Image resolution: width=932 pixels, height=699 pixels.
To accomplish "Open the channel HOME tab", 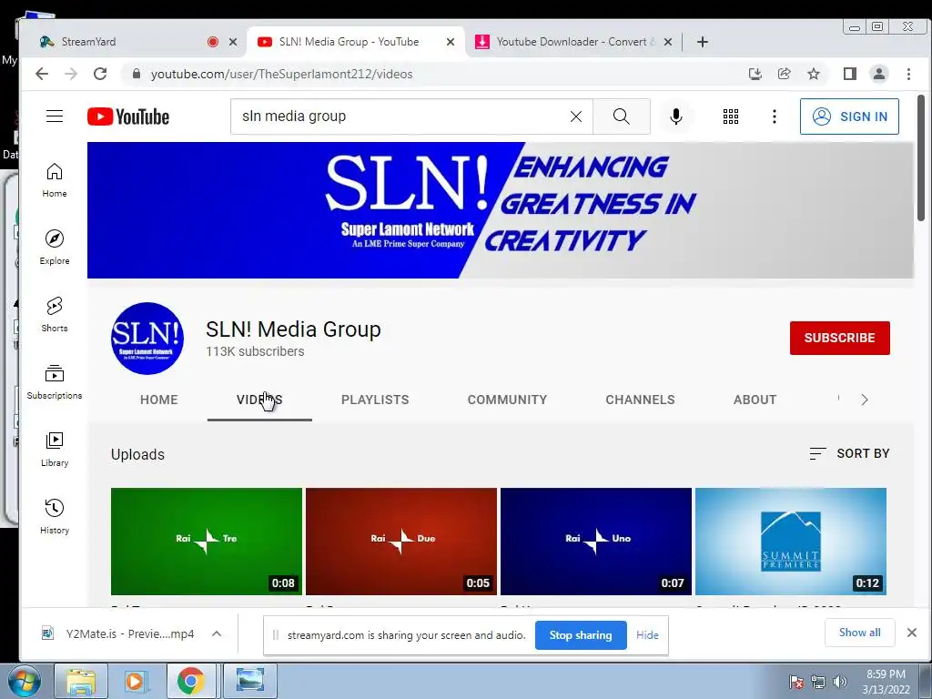I will [158, 400].
